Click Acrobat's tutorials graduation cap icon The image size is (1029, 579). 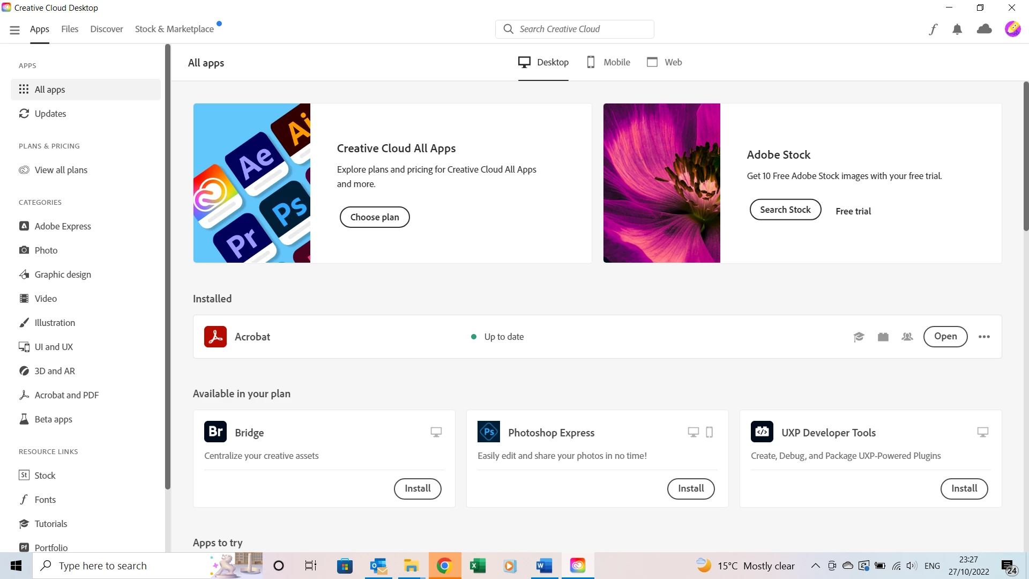pos(859,337)
